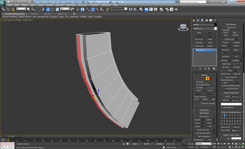Click the Extrude Along Spline button
The height and width of the screenshot is (149, 245).
click(203, 133)
